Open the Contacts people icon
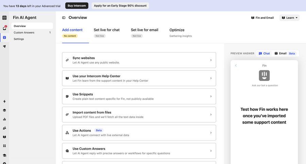Image resolution: width=306 pixels, height=164 pixels. click(x=4, y=128)
